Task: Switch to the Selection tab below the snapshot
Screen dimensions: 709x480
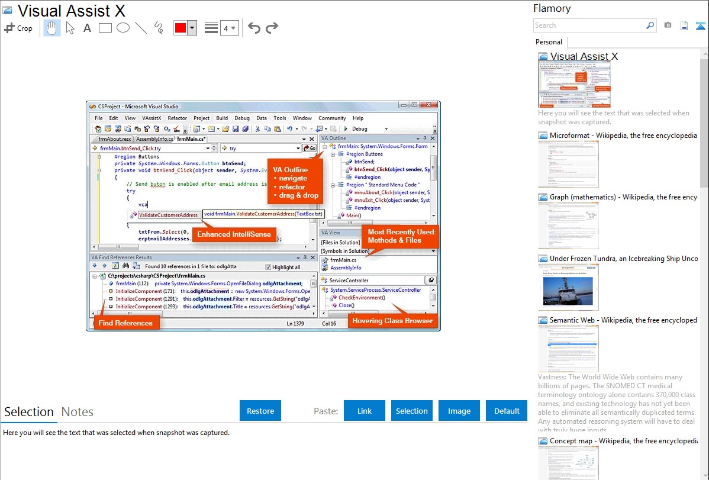Action: (x=29, y=412)
